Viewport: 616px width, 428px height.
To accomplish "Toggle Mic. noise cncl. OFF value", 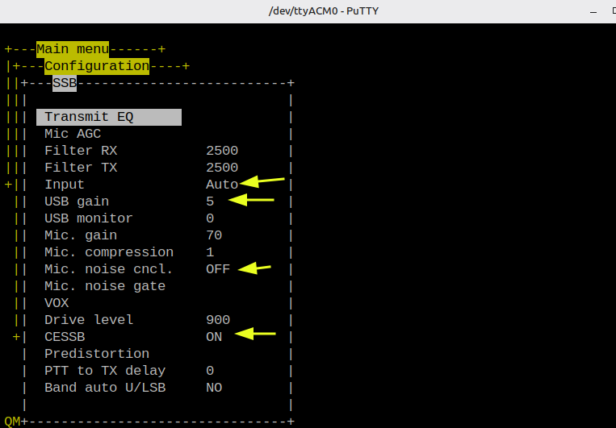I will (218, 269).
